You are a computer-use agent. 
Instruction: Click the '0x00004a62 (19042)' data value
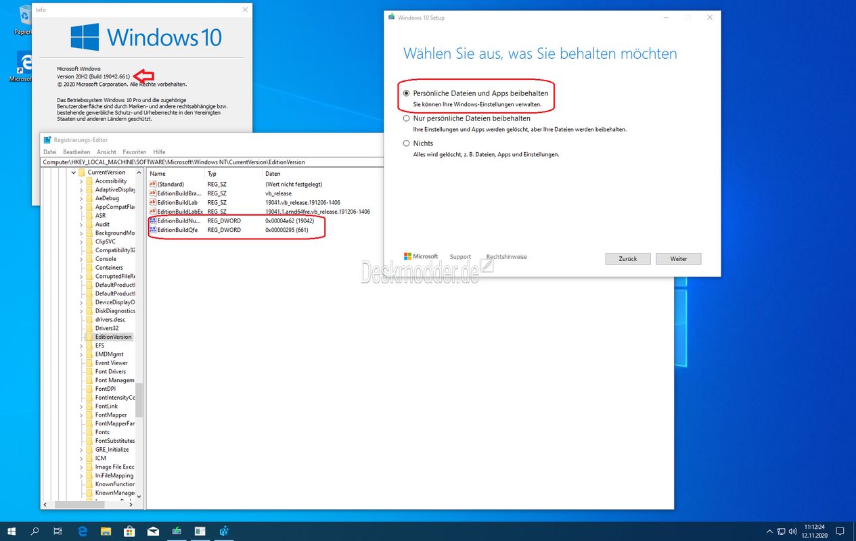click(290, 221)
